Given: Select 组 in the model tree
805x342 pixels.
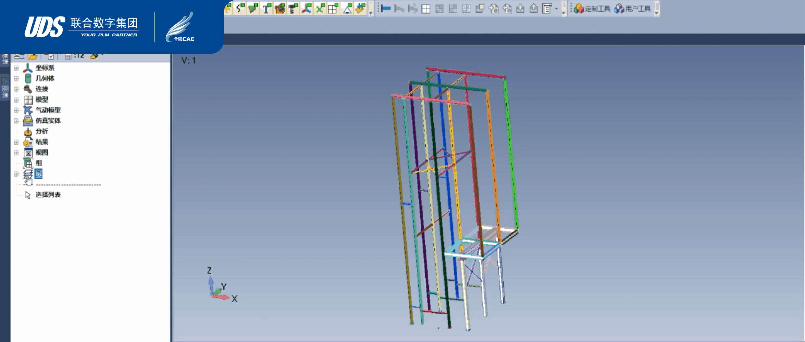Looking at the screenshot, I should (39, 163).
